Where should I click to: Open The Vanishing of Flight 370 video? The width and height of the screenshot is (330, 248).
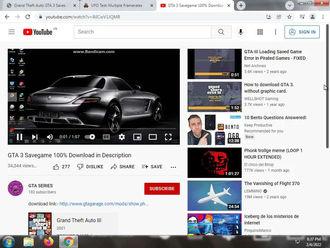272,183
